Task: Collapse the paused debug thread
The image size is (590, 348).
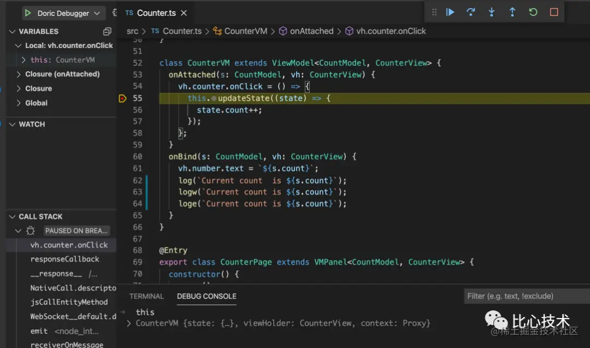Action: pyautogui.click(x=18, y=231)
